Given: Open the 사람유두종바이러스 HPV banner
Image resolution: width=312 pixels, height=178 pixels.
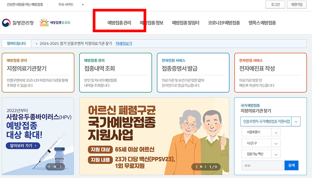Looking at the screenshot, I should click(38, 136).
